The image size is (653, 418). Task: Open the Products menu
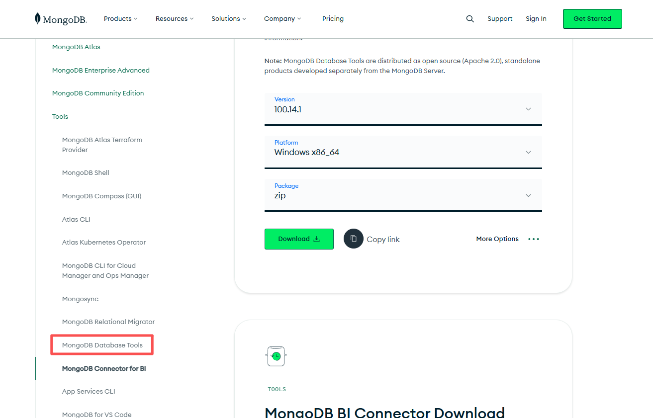120,19
